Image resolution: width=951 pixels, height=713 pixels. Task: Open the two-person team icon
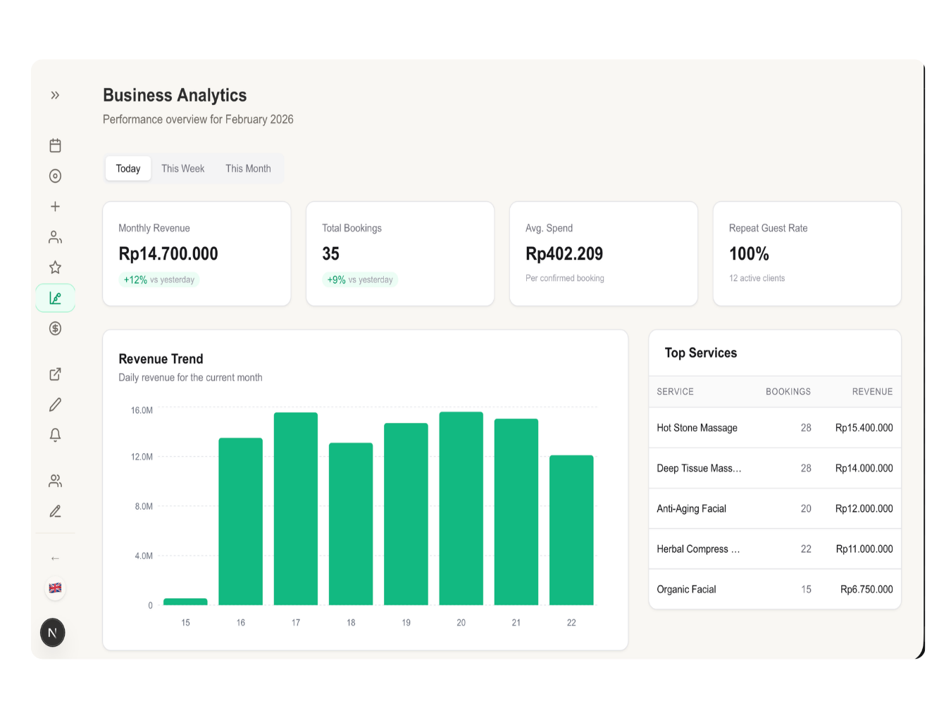pyautogui.click(x=55, y=481)
